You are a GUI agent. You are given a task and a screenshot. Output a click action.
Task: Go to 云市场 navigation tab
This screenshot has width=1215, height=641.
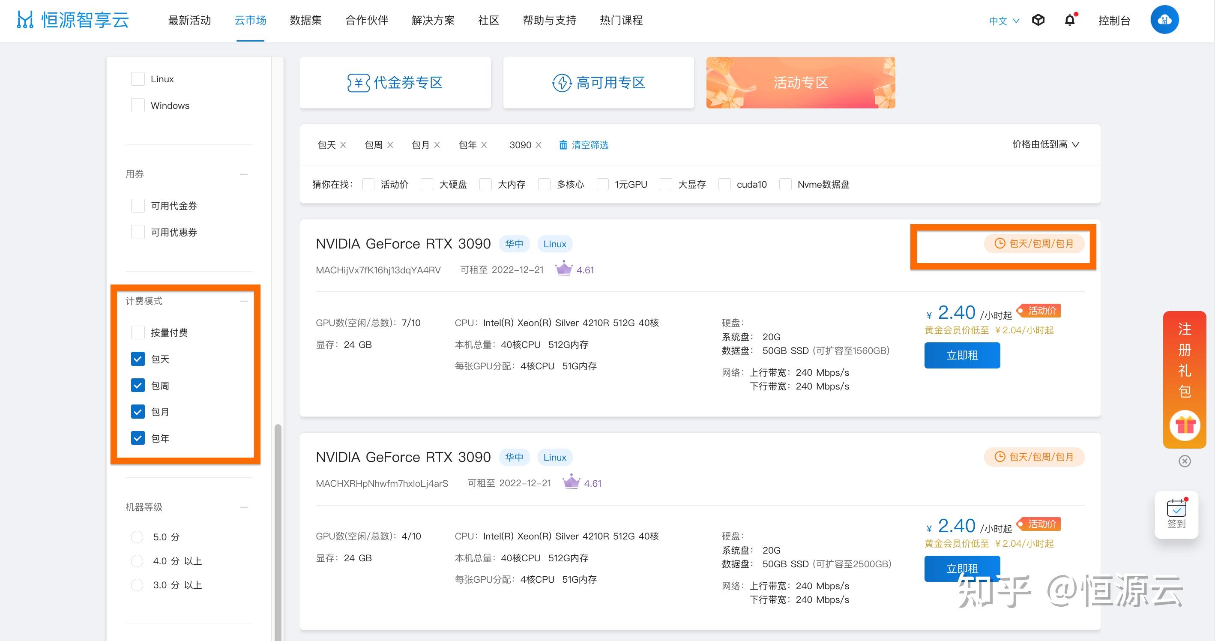[x=251, y=20]
